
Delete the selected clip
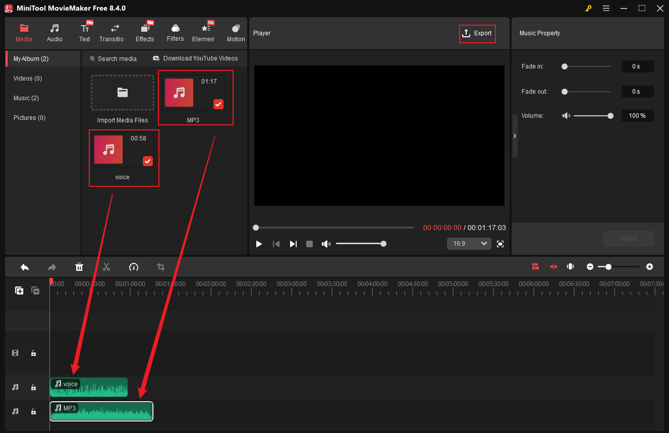tap(79, 267)
